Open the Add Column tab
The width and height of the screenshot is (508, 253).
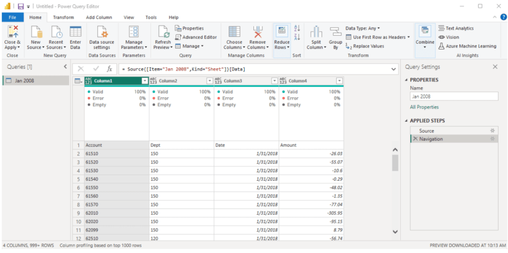[x=99, y=17]
